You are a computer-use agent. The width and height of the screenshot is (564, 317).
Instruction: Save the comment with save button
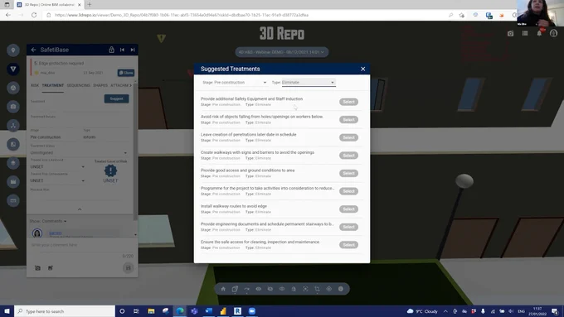(128, 268)
